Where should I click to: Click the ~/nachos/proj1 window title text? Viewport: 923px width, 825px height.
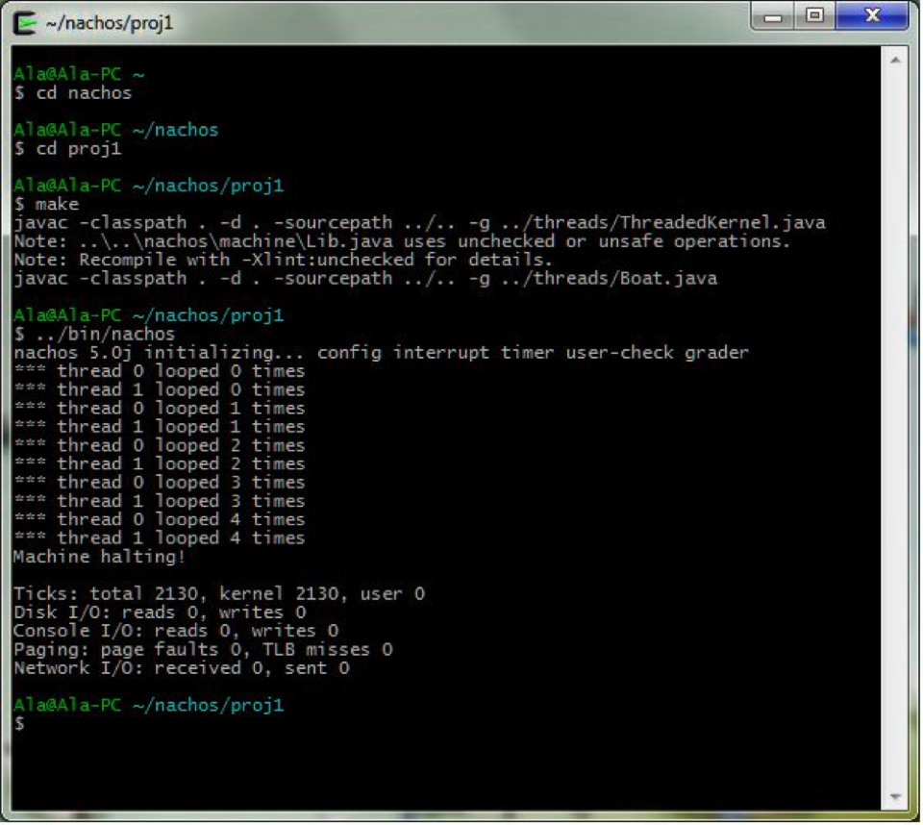109,22
